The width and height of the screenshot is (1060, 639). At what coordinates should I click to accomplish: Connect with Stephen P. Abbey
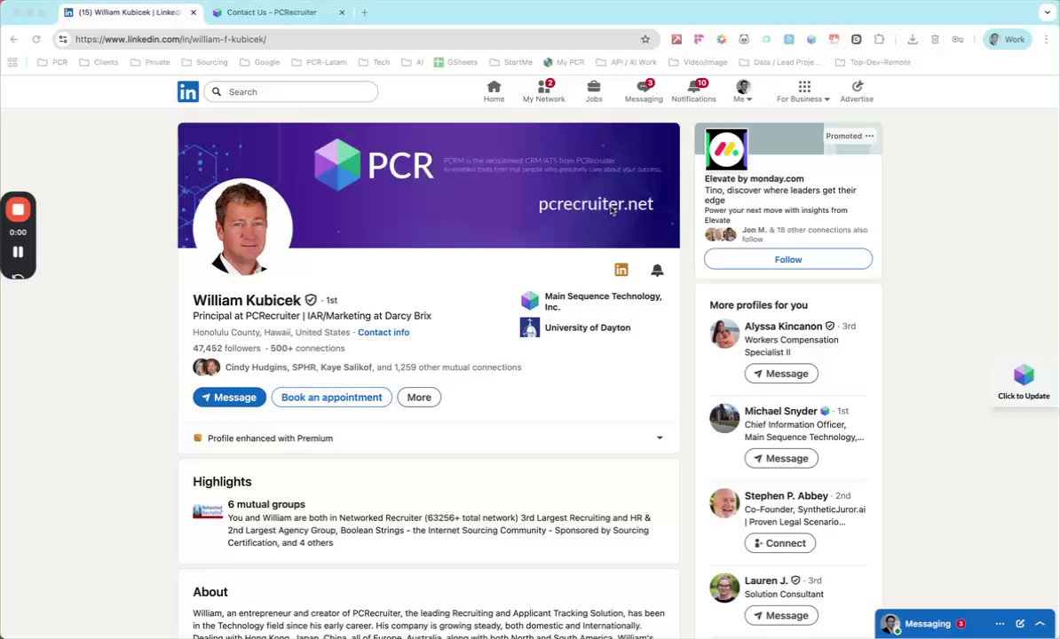779,543
